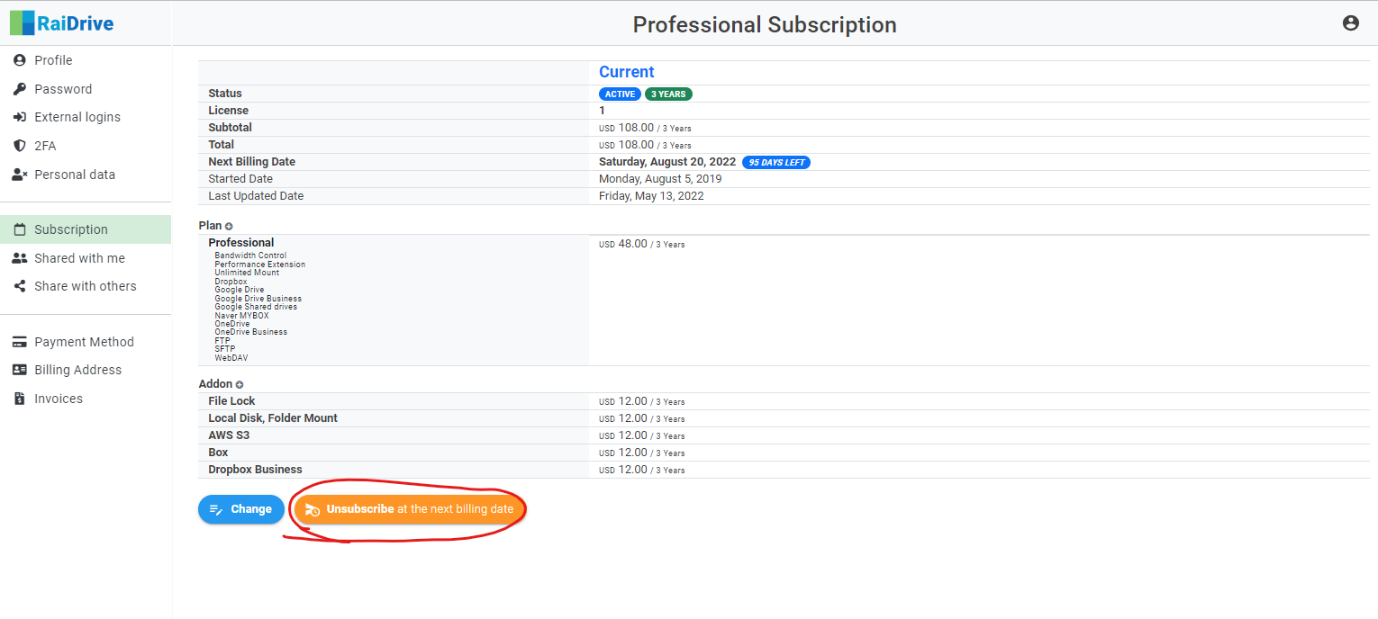Click the WebDAV feature text
Screen dimensions: 1378x619
click(231, 358)
